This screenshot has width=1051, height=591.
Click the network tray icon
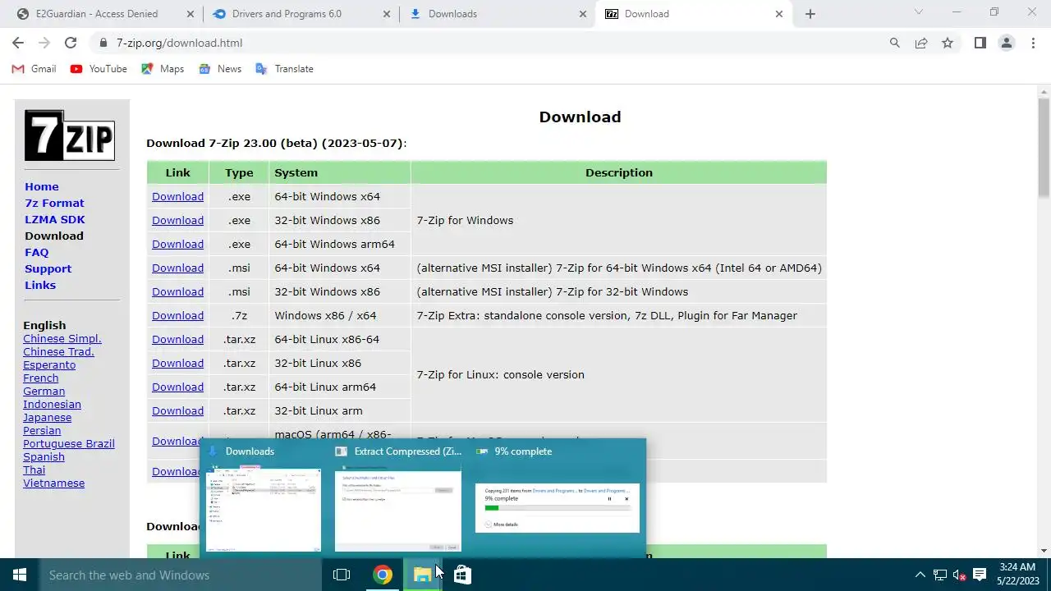point(940,575)
